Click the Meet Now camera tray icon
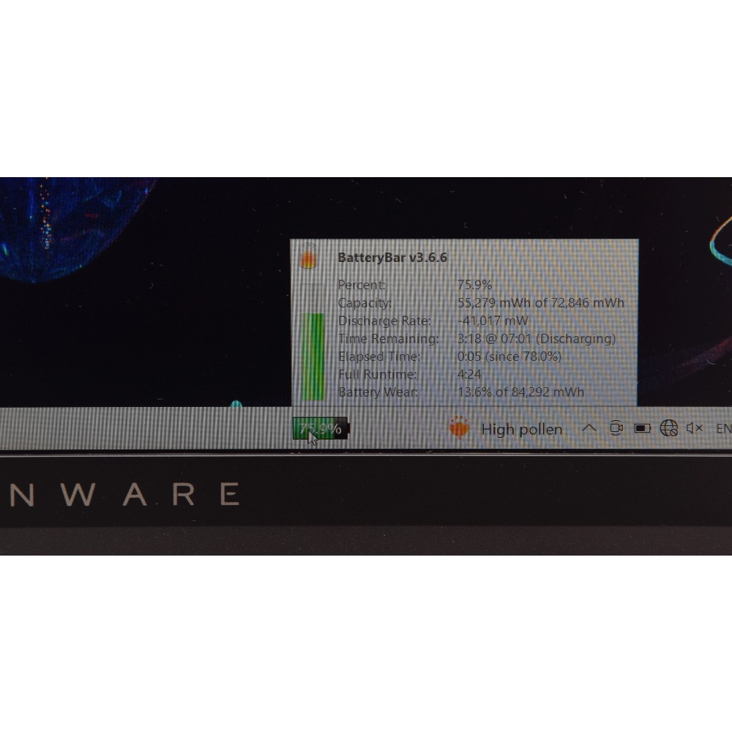Viewport: 732px width, 732px height. click(x=616, y=428)
